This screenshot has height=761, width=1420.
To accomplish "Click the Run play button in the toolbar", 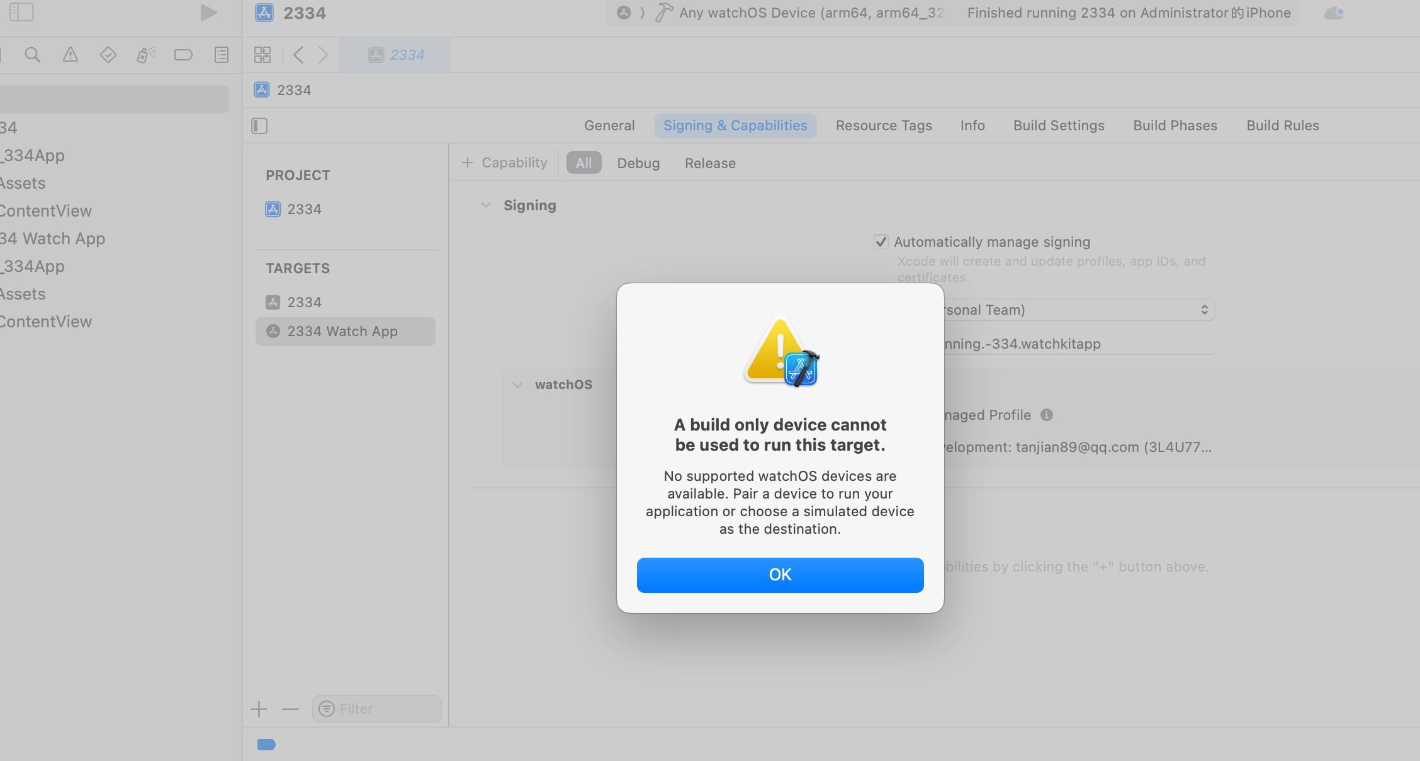I will [x=208, y=13].
